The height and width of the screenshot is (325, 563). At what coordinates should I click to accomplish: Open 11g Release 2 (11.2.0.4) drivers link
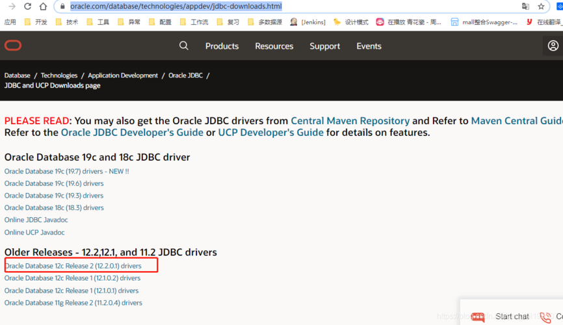coord(73,303)
